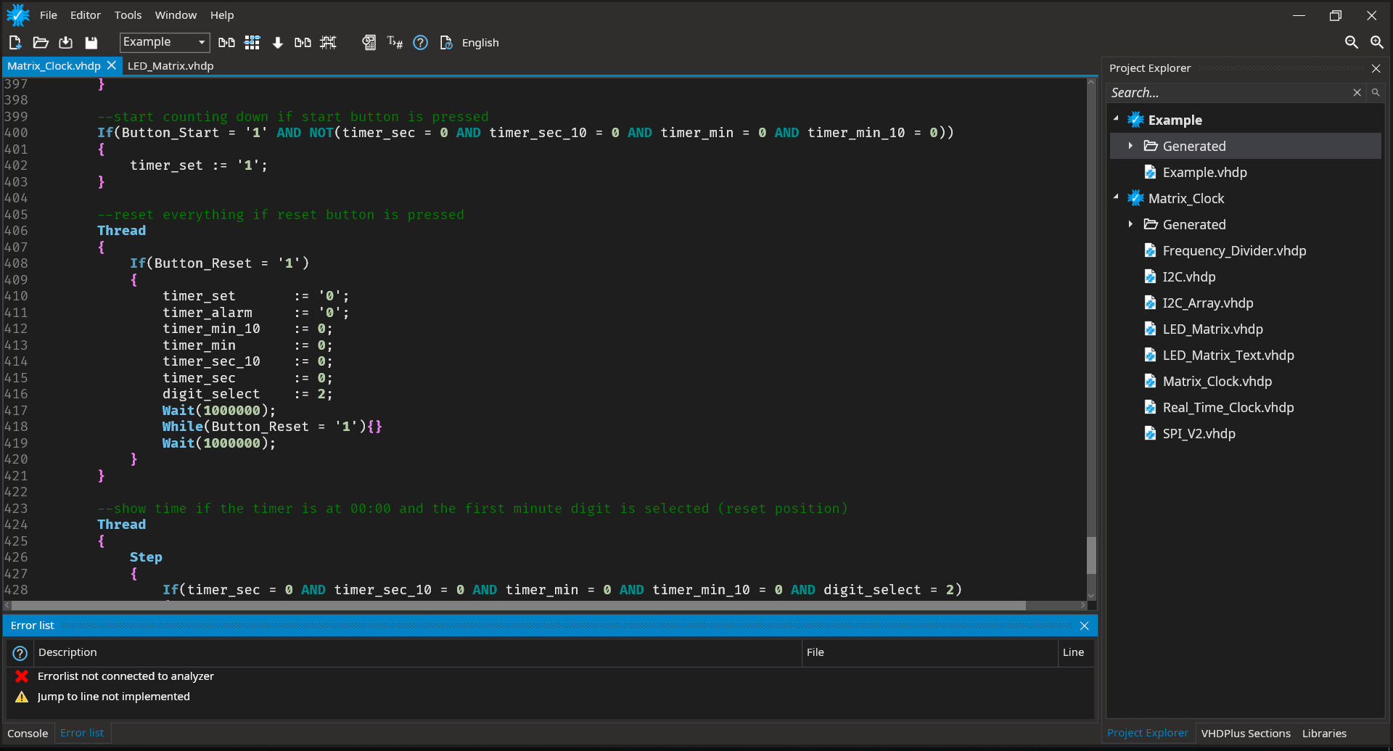Close the Project Explorer panel
The height and width of the screenshot is (751, 1393).
1376,68
